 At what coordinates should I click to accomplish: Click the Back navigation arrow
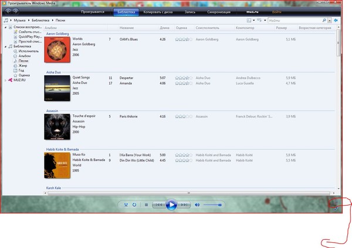click(8, 11)
